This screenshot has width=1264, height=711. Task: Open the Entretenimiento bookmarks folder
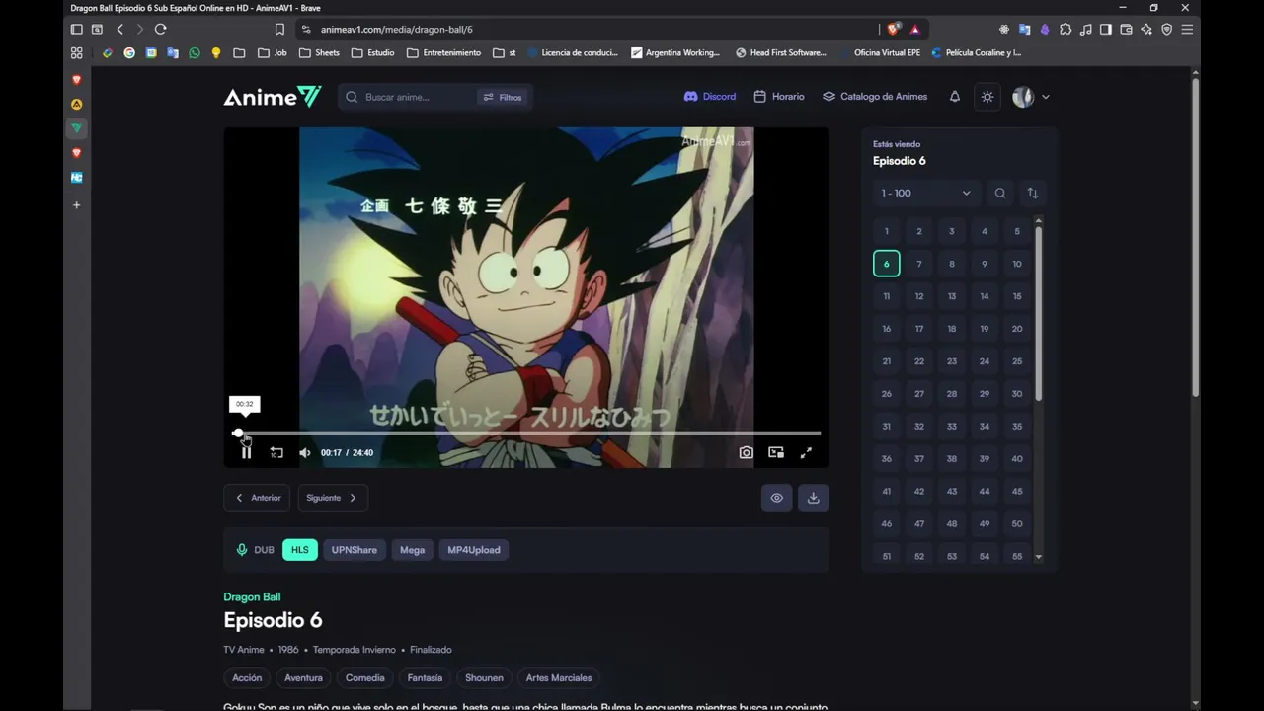[443, 53]
